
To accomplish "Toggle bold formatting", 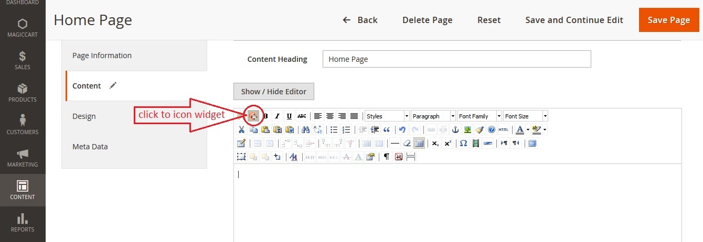I will (265, 116).
